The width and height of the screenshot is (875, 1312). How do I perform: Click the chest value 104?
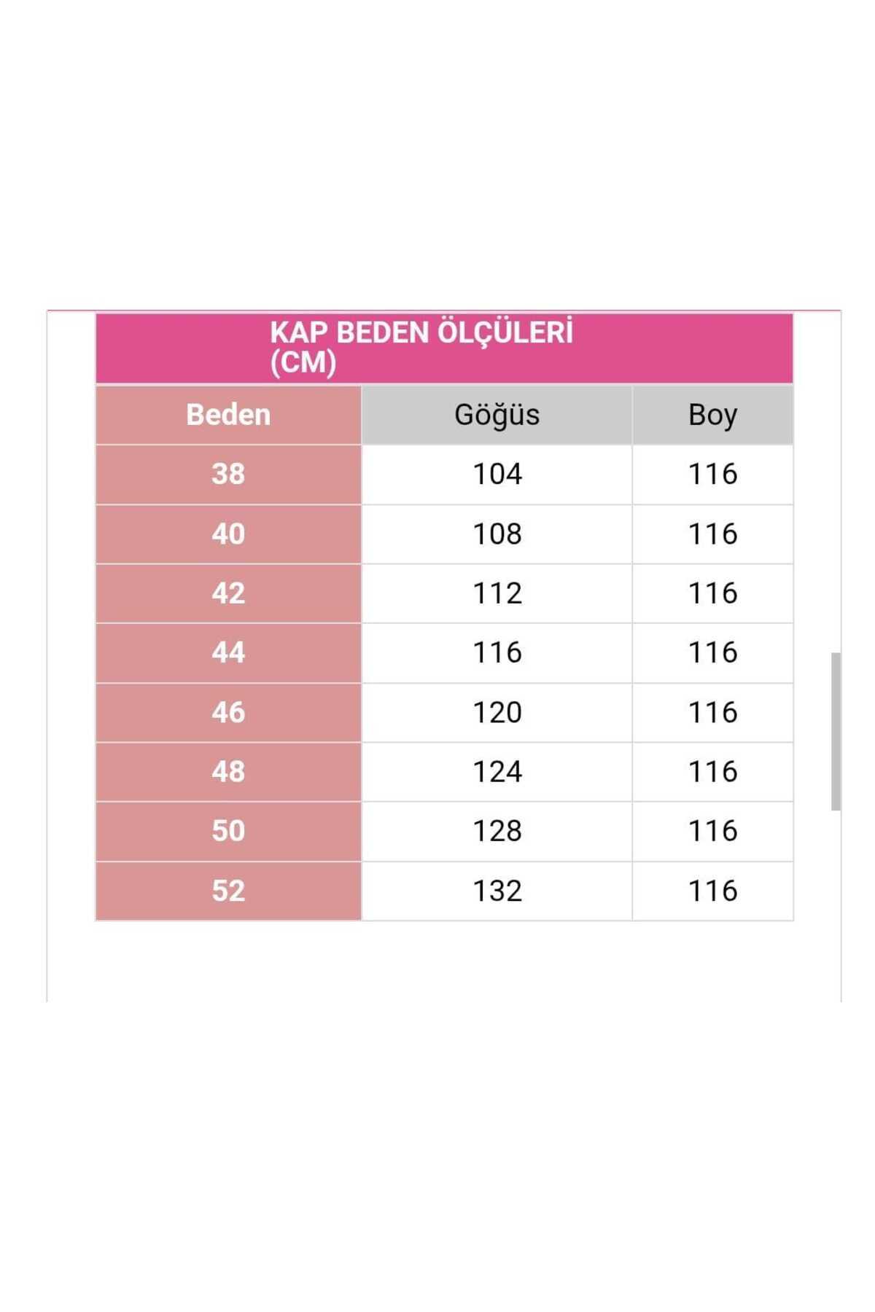click(497, 475)
